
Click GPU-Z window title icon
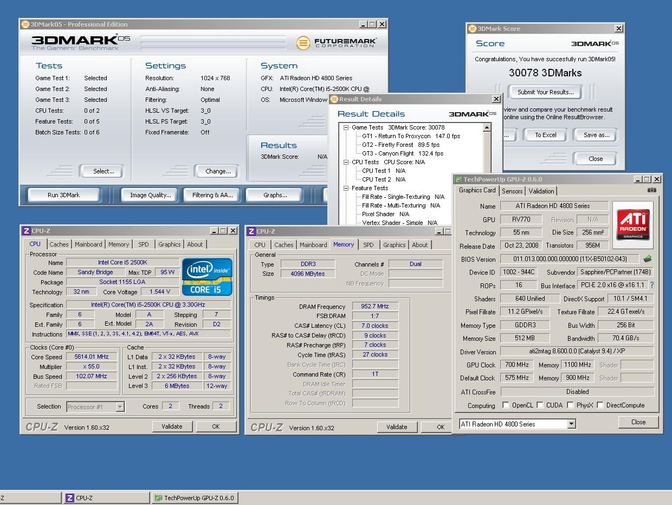point(459,179)
